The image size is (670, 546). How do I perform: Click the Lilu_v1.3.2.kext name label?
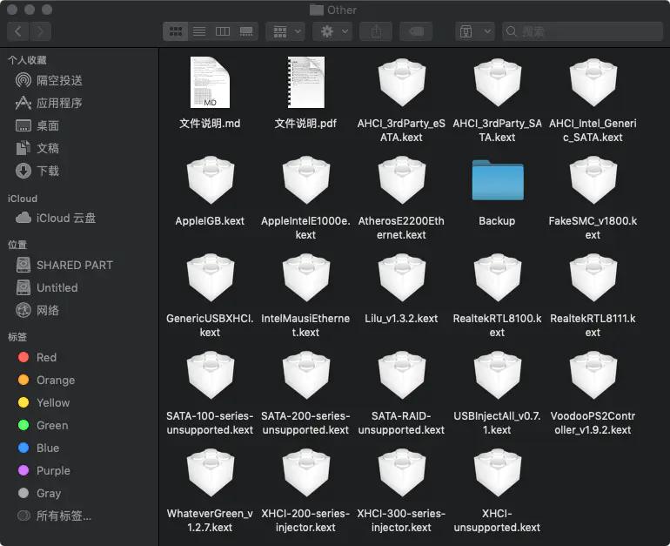401,319
